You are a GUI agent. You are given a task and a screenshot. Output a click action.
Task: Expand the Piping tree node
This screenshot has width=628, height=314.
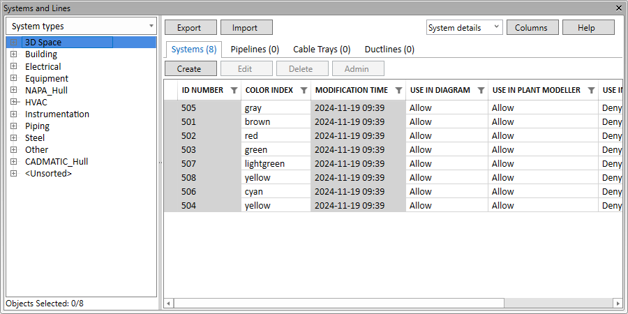click(x=13, y=126)
